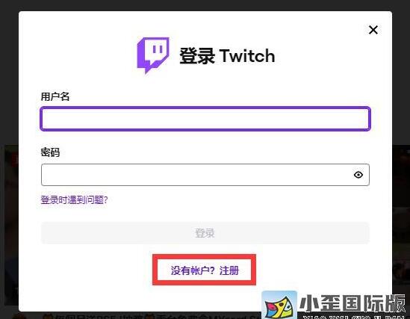Click the greyed-out 登录 login button
Viewport: 410px width, 319px height.
205,233
